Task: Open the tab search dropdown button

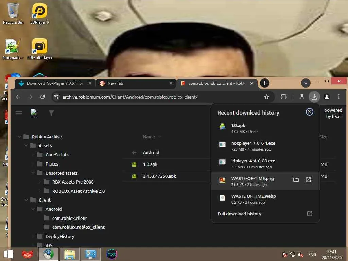Action: [306, 83]
